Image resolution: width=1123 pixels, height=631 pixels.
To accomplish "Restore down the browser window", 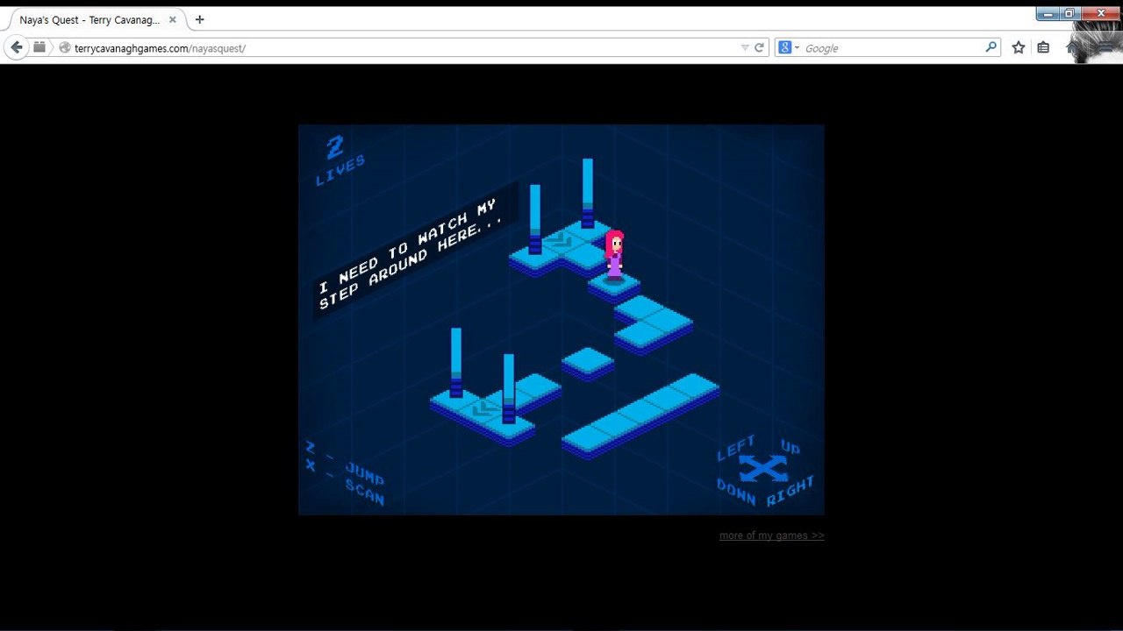I will pos(1069,13).
